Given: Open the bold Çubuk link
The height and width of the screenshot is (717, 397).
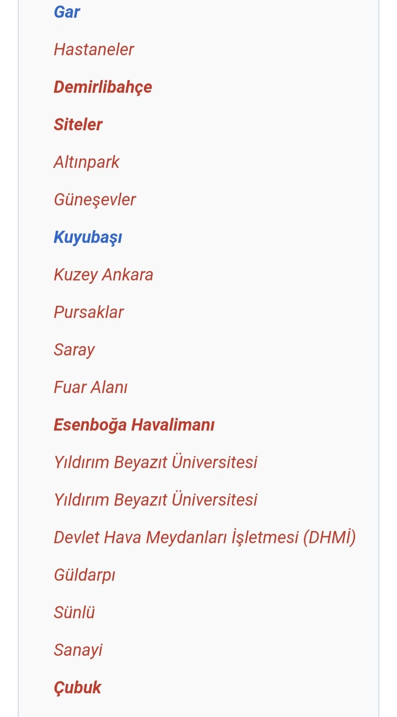Looking at the screenshot, I should click(78, 688).
